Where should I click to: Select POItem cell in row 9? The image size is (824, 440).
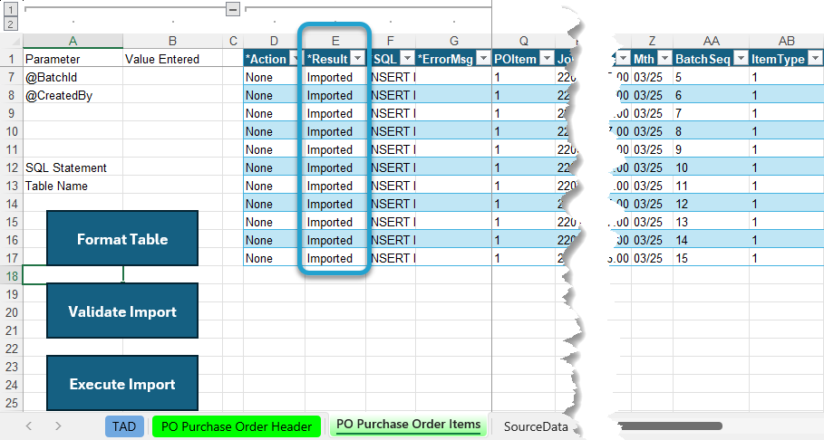pyautogui.click(x=523, y=113)
